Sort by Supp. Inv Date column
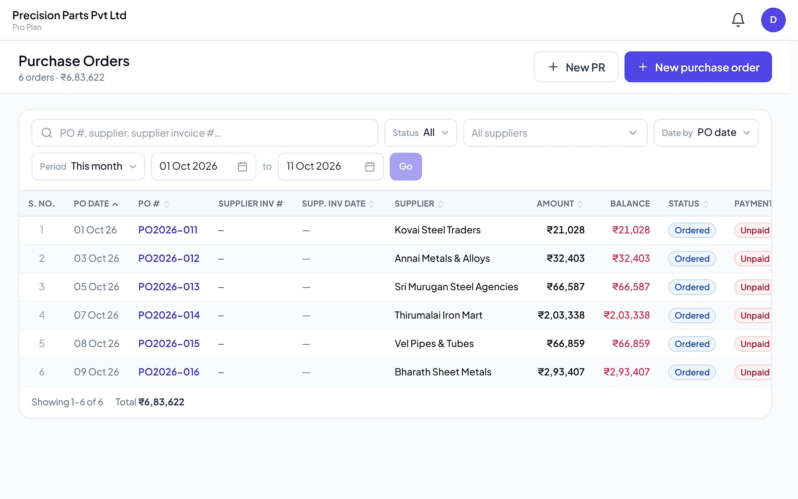Screen dimensions: 798x499 click(x=338, y=204)
